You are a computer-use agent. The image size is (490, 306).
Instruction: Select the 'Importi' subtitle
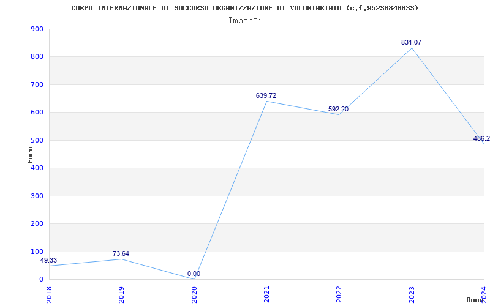245,21
